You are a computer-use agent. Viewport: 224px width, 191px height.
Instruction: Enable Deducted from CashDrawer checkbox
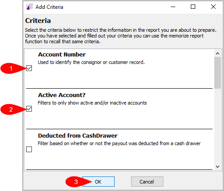[x=29, y=150]
